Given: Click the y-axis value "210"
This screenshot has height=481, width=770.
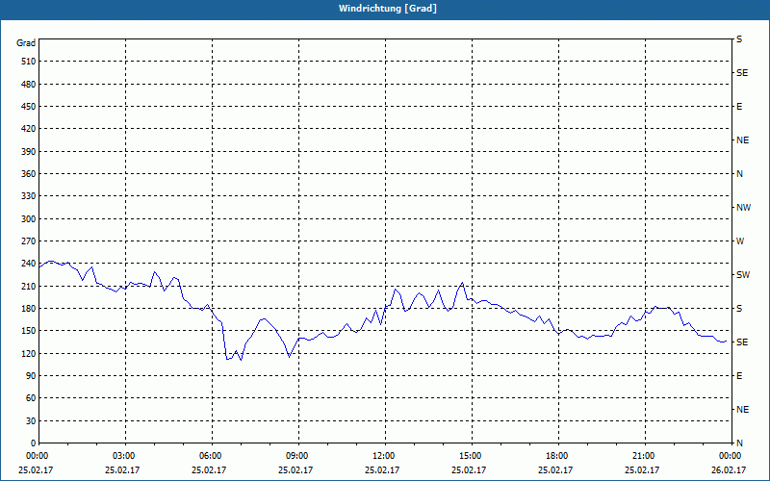Looking at the screenshot, I should click(29, 286).
